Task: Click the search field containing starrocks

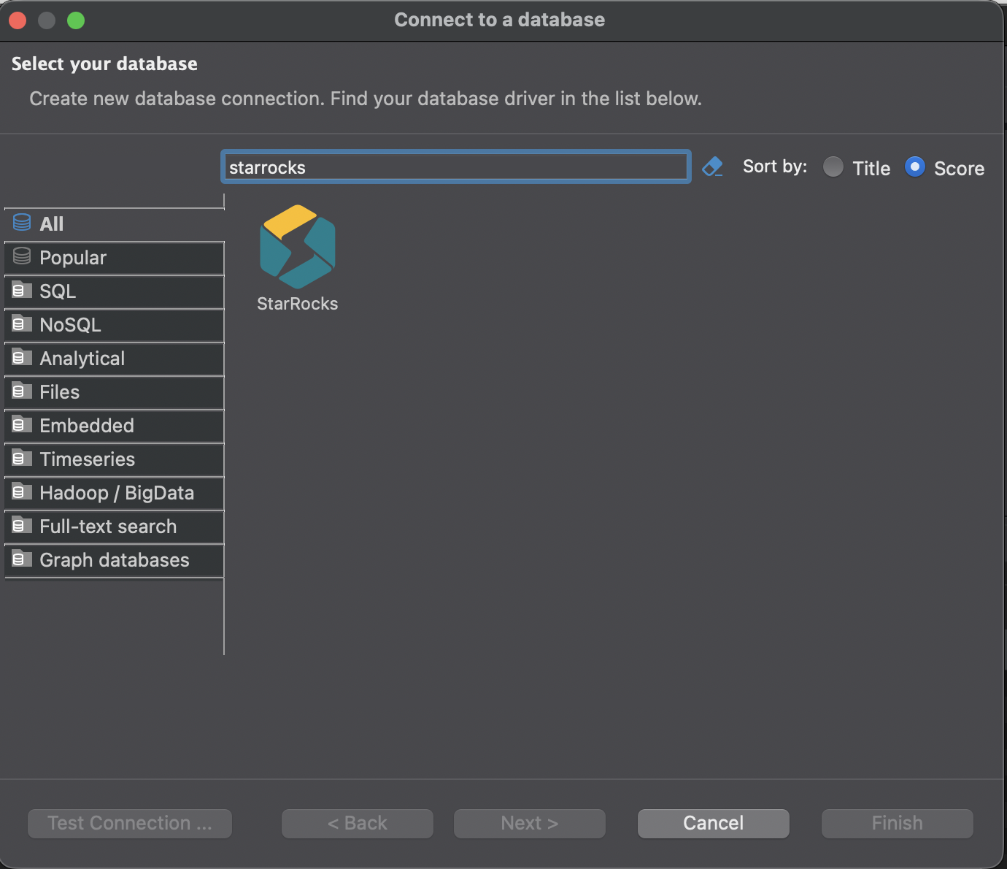Action: (x=456, y=167)
